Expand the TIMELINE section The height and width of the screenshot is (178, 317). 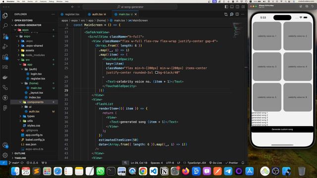point(34,158)
